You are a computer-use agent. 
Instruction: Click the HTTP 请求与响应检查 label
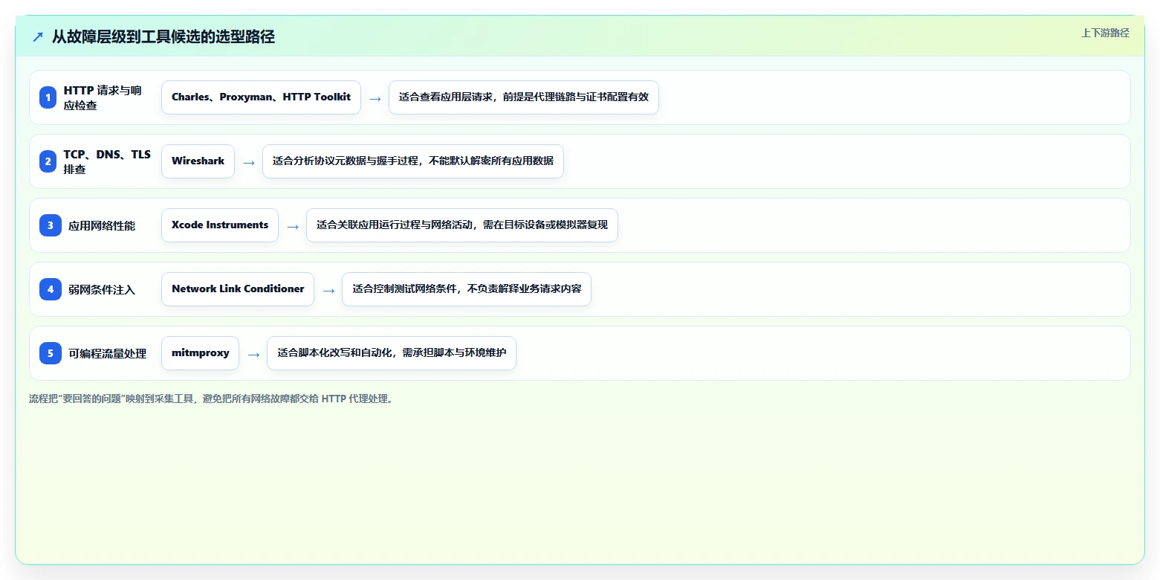pyautogui.click(x=103, y=97)
